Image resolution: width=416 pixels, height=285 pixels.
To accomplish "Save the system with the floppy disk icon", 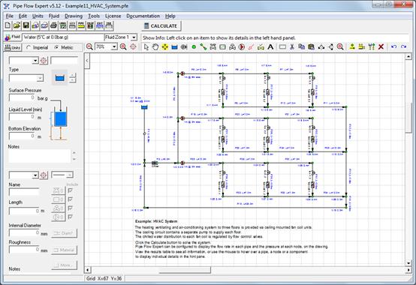I will (26, 25).
